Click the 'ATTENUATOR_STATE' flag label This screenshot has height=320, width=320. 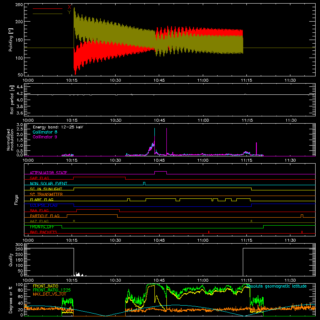48,173
